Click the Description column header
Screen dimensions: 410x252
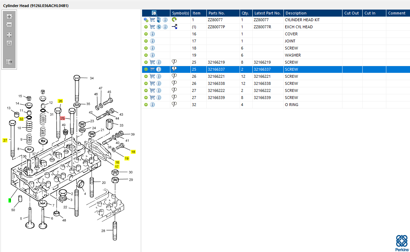point(313,13)
